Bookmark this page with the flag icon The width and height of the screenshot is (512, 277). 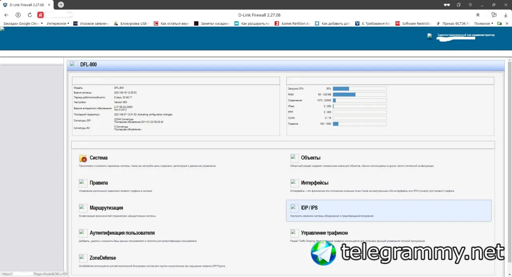478,15
